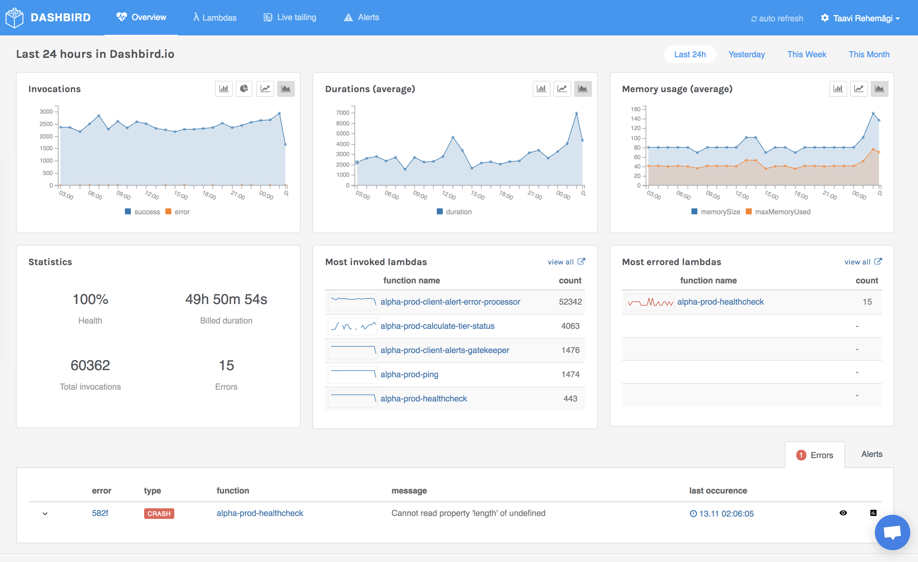Click the red error count badge
The width and height of the screenshot is (918, 562).
pyautogui.click(x=801, y=455)
